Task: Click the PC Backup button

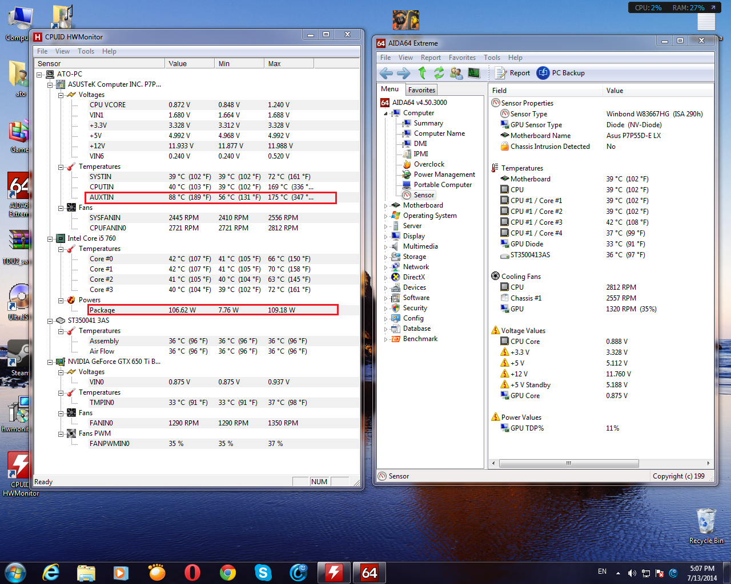Action: (x=561, y=73)
